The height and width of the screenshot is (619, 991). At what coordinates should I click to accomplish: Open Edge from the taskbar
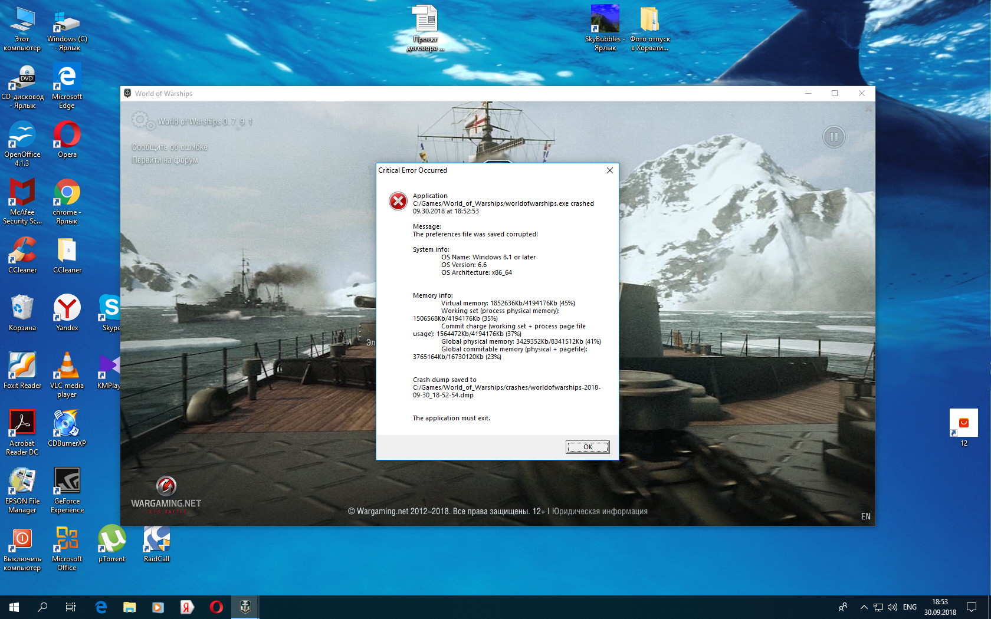(x=101, y=607)
